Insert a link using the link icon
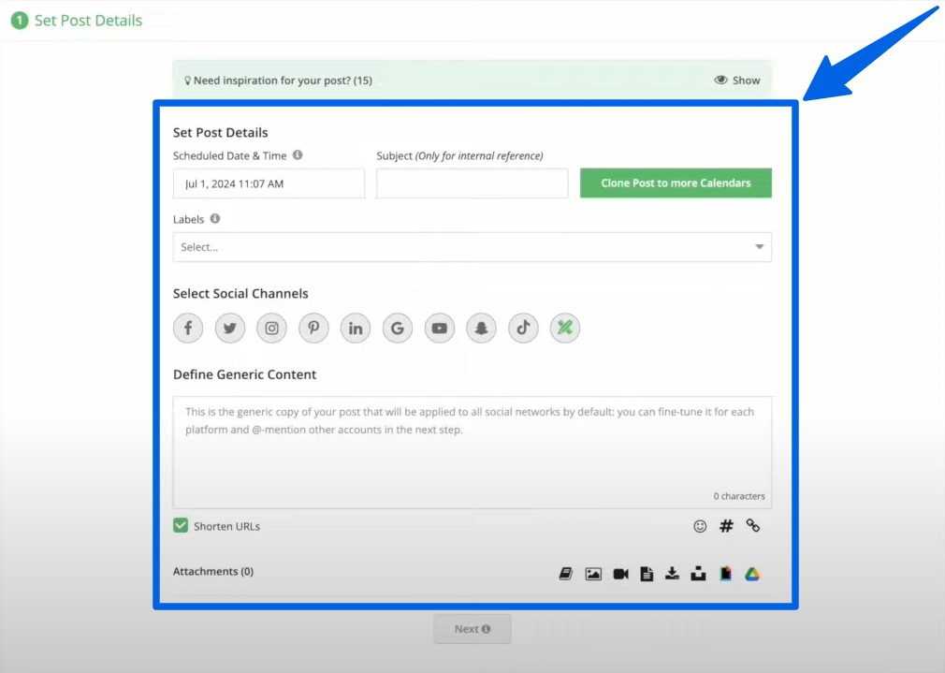Image resolution: width=945 pixels, height=673 pixels. pyautogui.click(x=752, y=526)
